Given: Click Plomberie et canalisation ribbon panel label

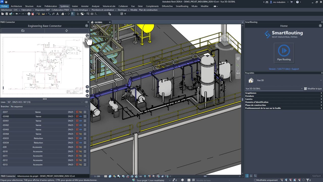Looking at the screenshot, I should coord(103,10).
